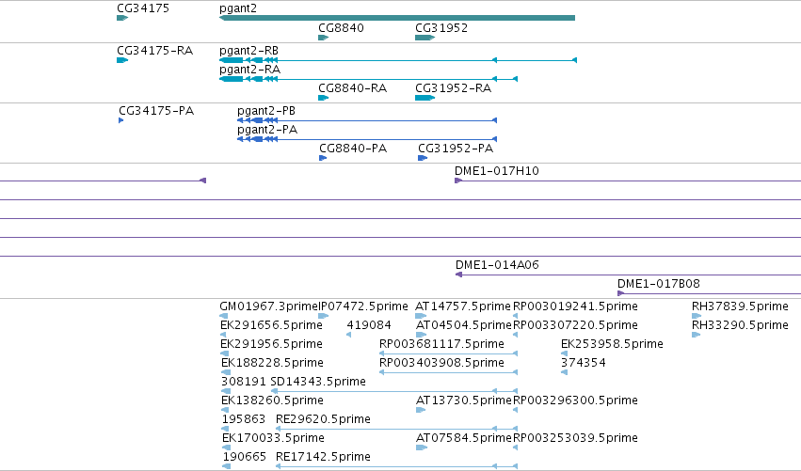Click the DME1-017H10 clone label

click(x=497, y=170)
